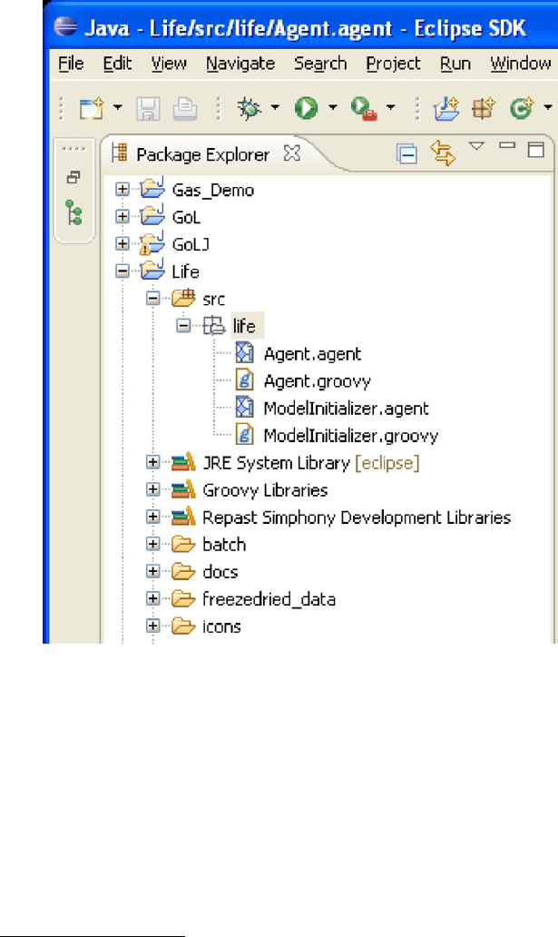Image resolution: width=558 pixels, height=937 pixels.
Task: Click the New Java Project icon
Action: tap(445, 109)
